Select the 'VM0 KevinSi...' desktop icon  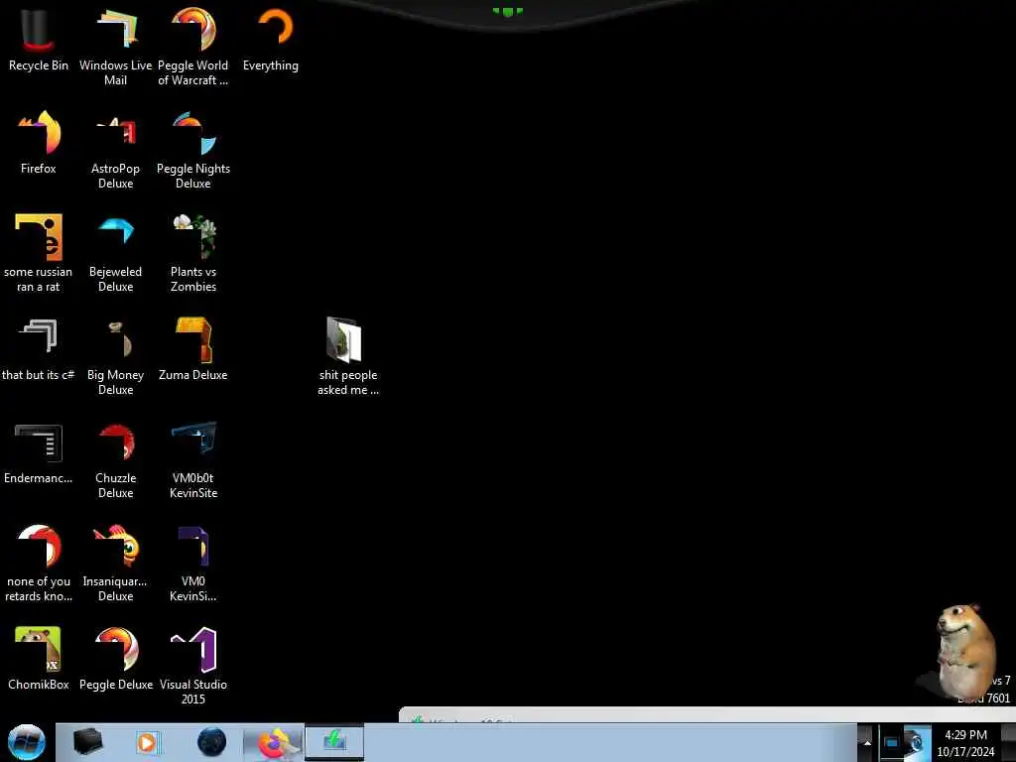pos(193,563)
